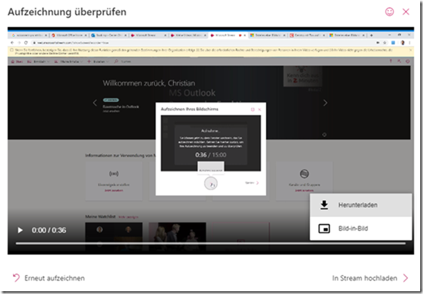This screenshot has height=294, width=423.
Task: Click the 0:36 / 15:00 timer in the recording
Action: (x=210, y=155)
